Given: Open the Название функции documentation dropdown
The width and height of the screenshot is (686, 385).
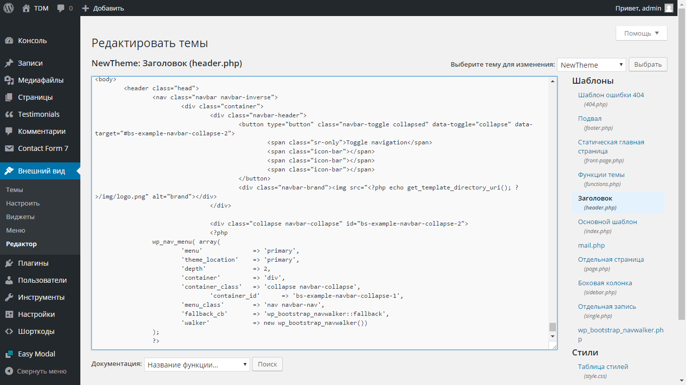Looking at the screenshot, I should click(x=197, y=364).
